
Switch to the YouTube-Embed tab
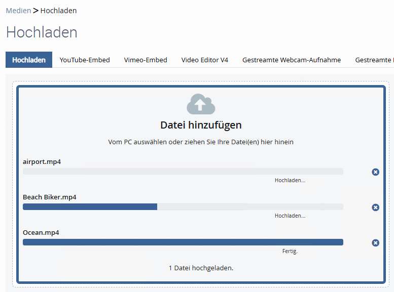(85, 60)
